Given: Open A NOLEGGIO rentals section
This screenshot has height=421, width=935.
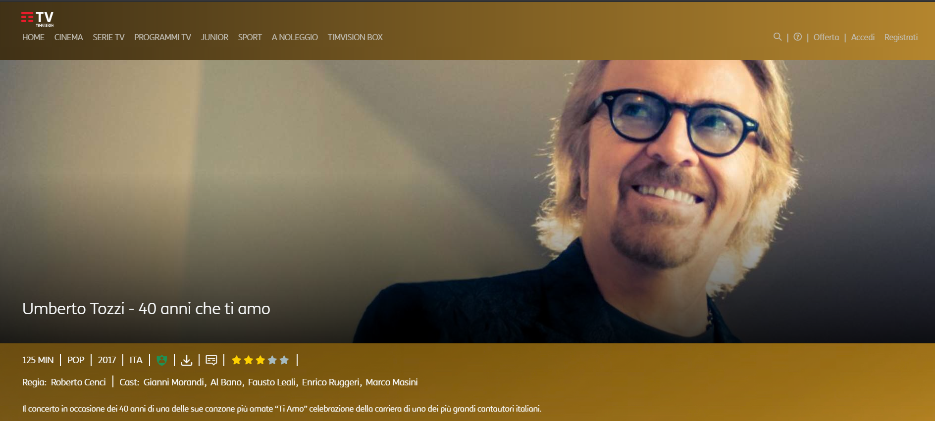Looking at the screenshot, I should 295,37.
